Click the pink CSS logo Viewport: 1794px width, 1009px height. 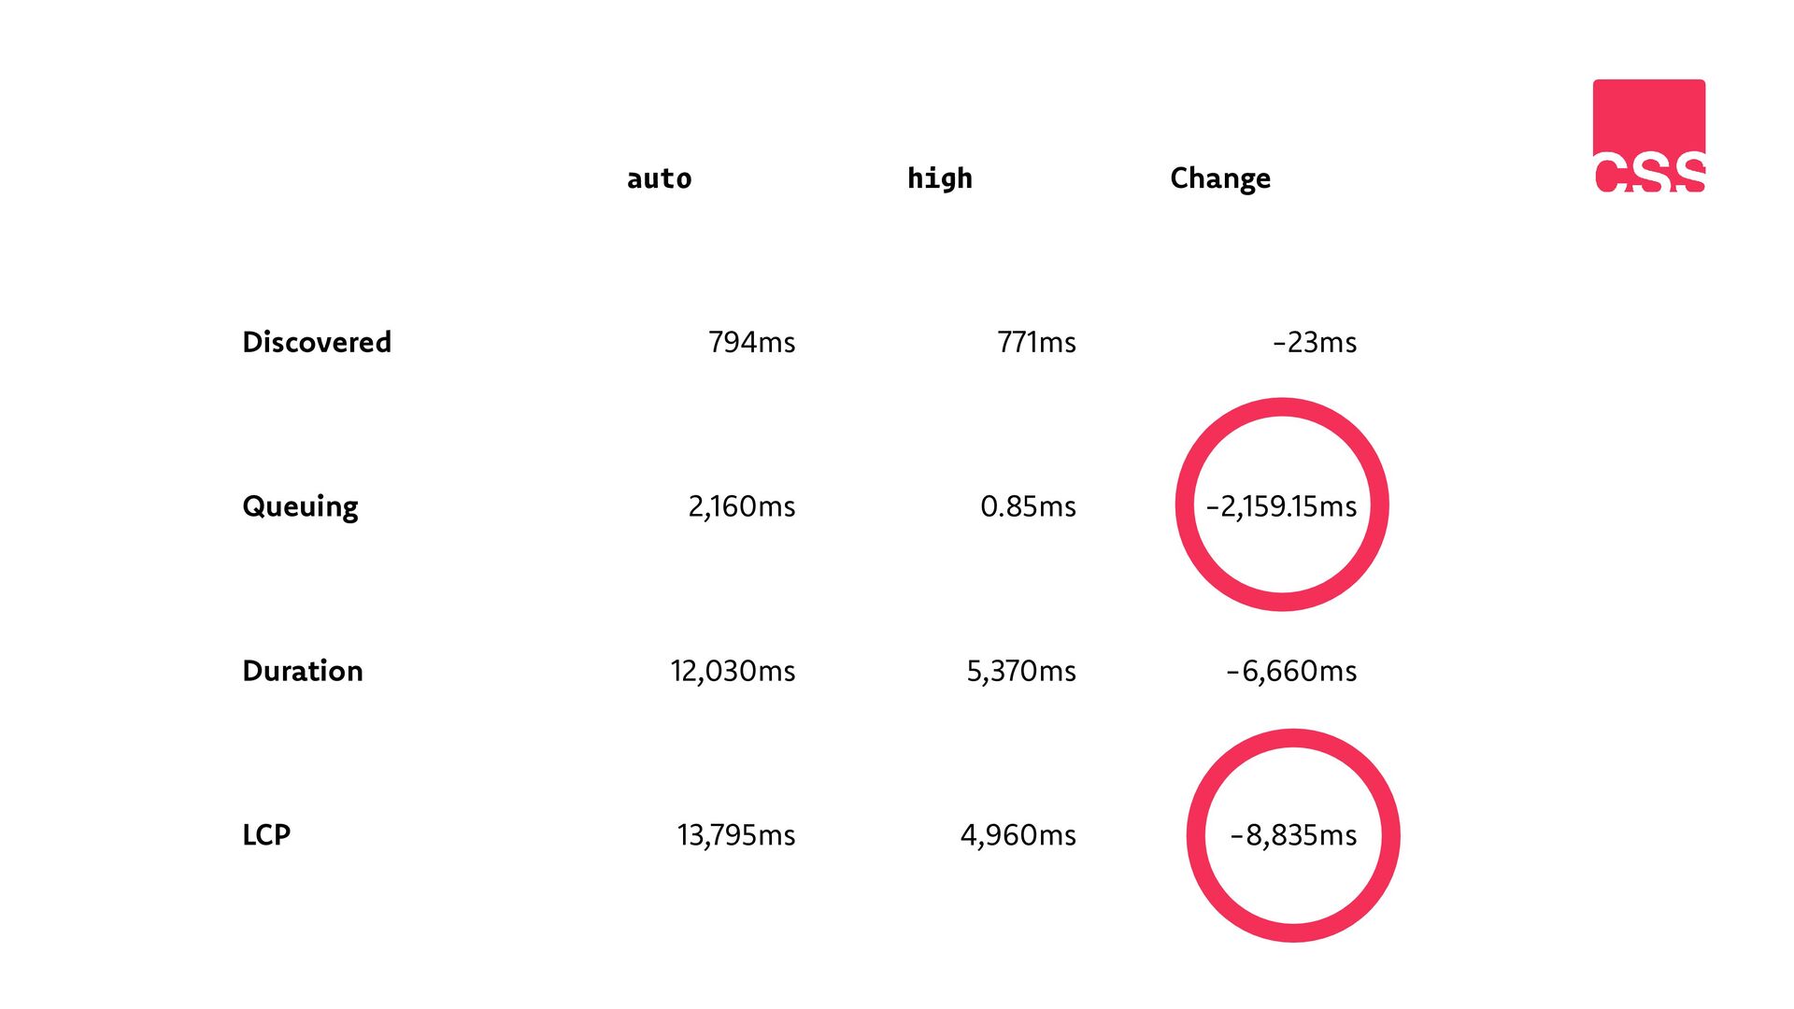1649,135
